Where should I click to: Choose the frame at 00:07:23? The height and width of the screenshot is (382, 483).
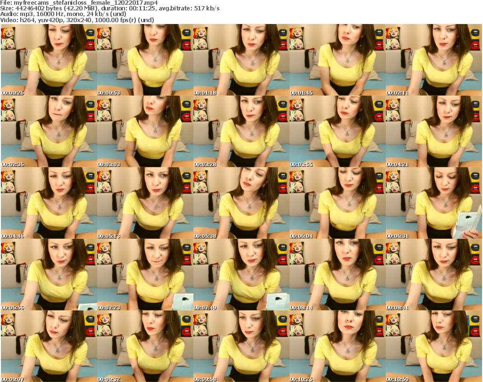[145, 275]
